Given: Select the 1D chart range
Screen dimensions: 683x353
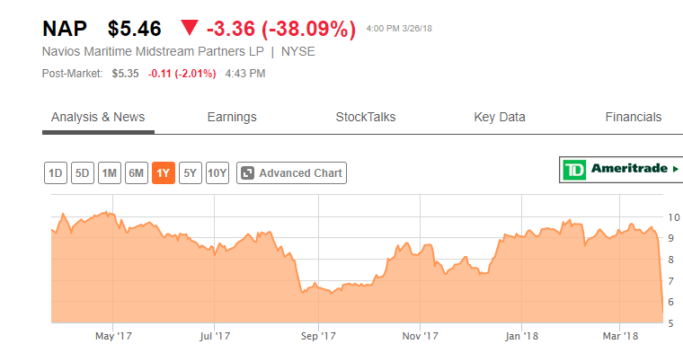Looking at the screenshot, I should [56, 173].
